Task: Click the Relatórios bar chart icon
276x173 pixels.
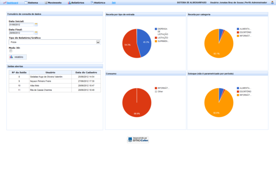Action: point(69,3)
